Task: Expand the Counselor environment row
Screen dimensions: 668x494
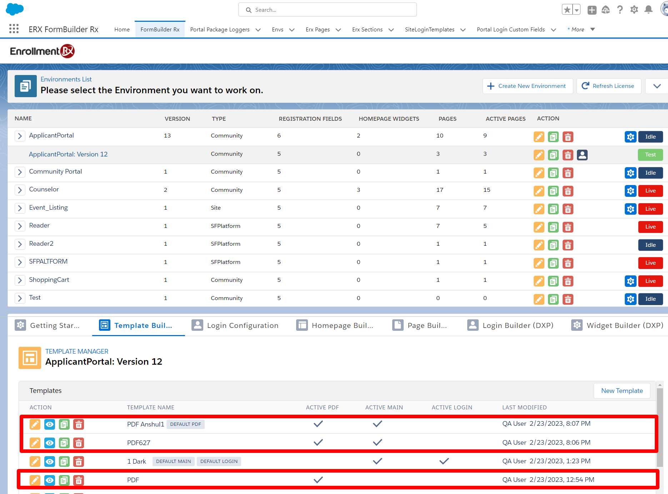Action: 20,190
